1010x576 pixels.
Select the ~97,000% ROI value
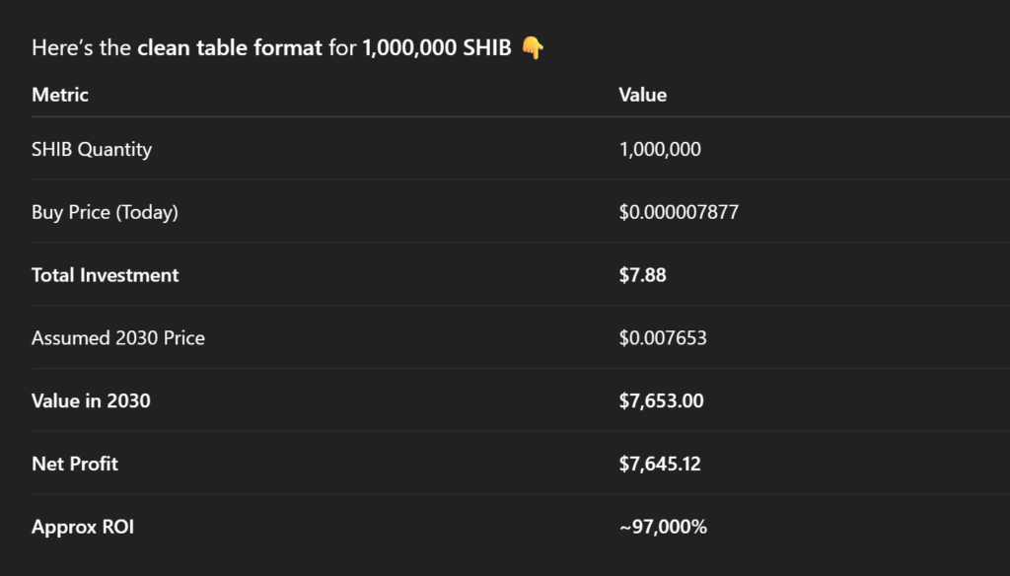click(663, 527)
